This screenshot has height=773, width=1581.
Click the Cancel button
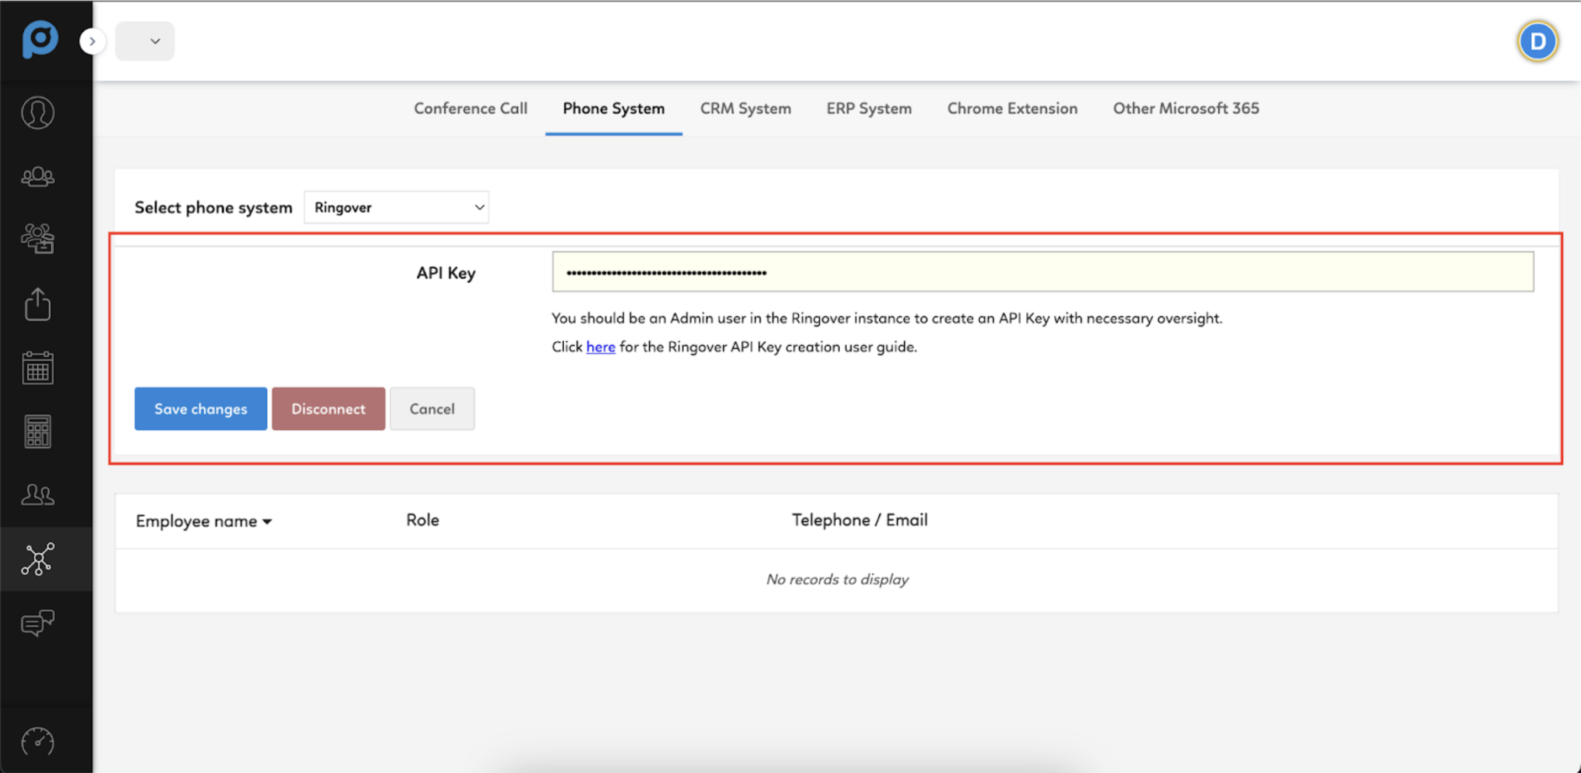pos(432,409)
